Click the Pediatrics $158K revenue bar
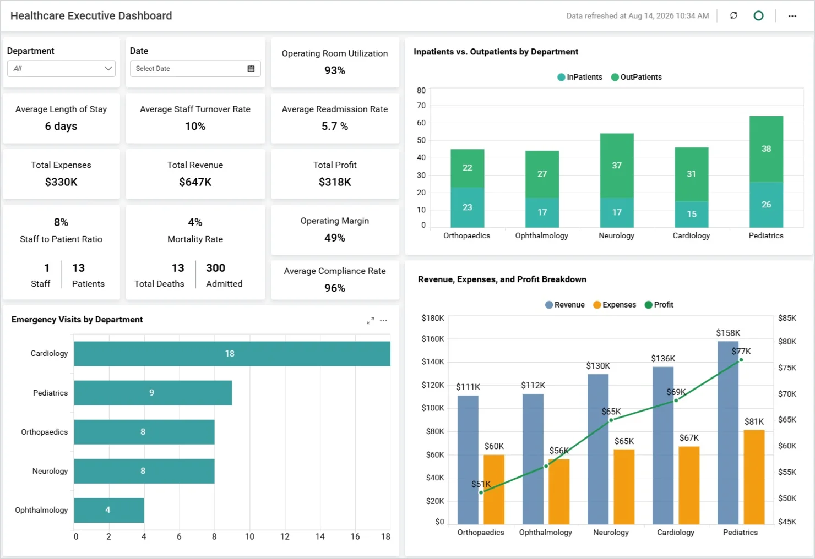 click(x=728, y=432)
